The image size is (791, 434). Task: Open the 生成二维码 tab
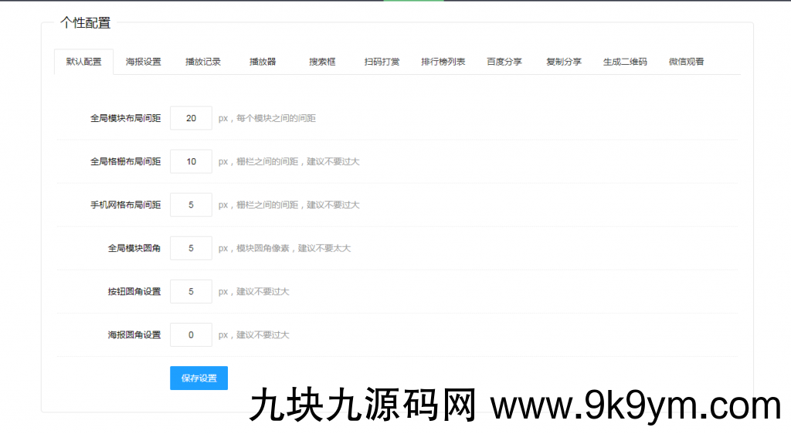point(625,62)
